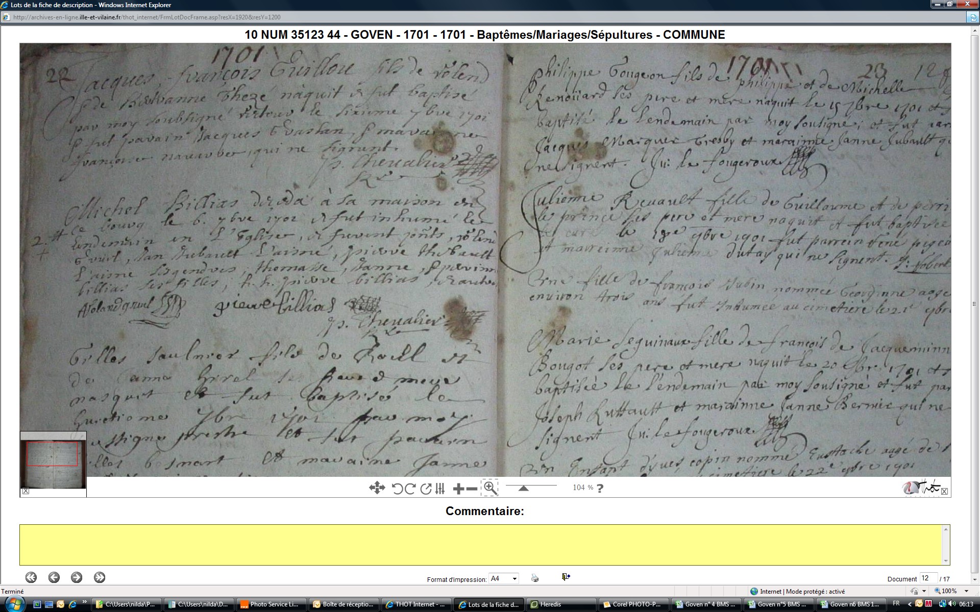Rotate the image clockwise
The height and width of the screenshot is (612, 980).
click(410, 489)
